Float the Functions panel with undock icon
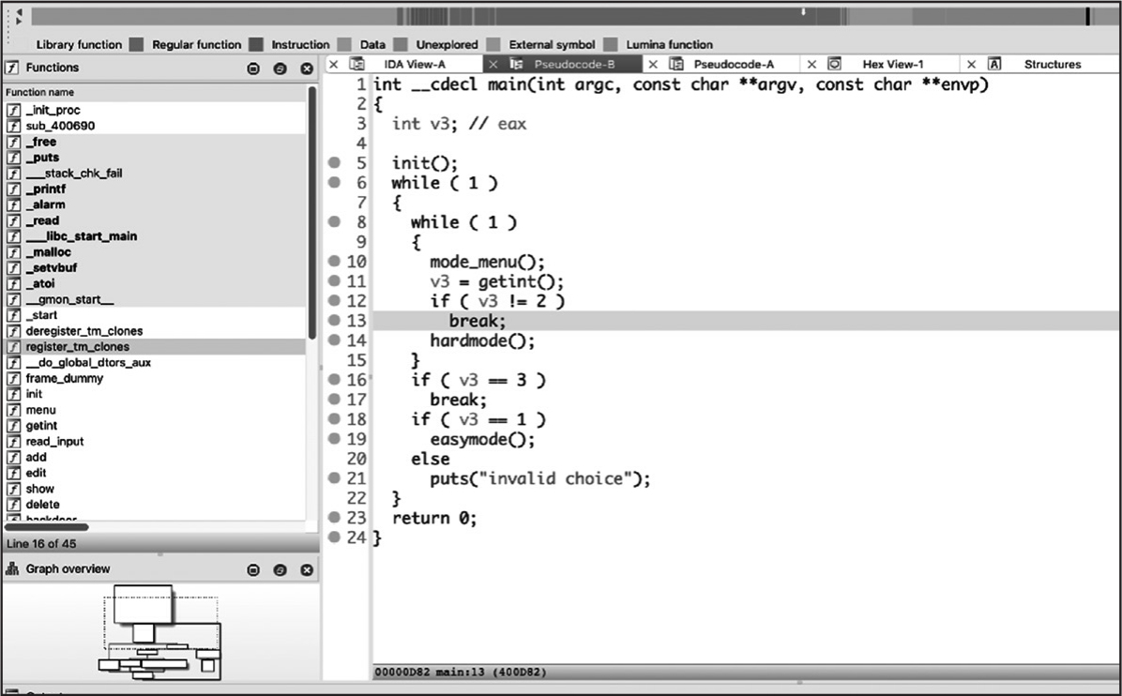This screenshot has height=696, width=1122. (x=280, y=68)
